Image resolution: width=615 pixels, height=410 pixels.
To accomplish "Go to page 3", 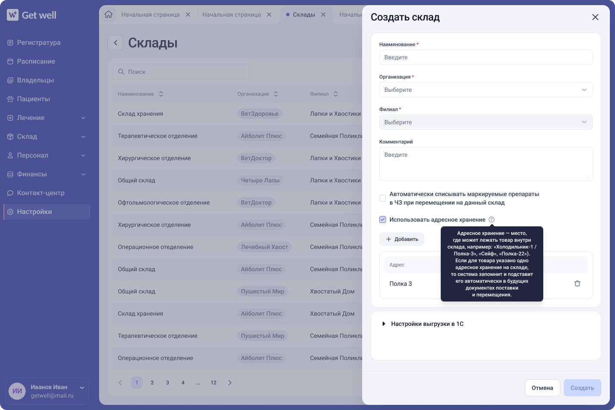I will (167, 383).
